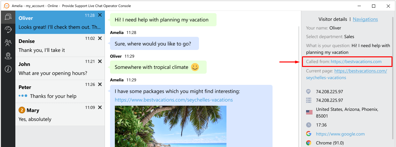Click the visitor details panel scrollbar

coord(393,77)
